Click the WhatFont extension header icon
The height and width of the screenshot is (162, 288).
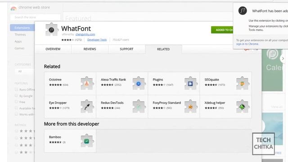(52, 30)
